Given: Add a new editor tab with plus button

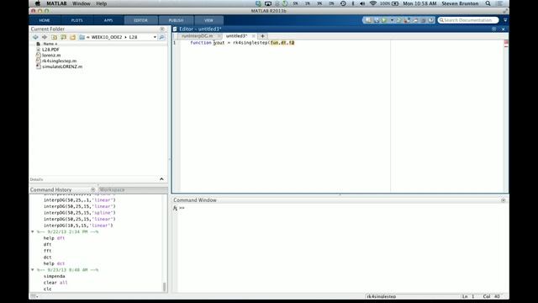Looking at the screenshot, I should (263, 35).
